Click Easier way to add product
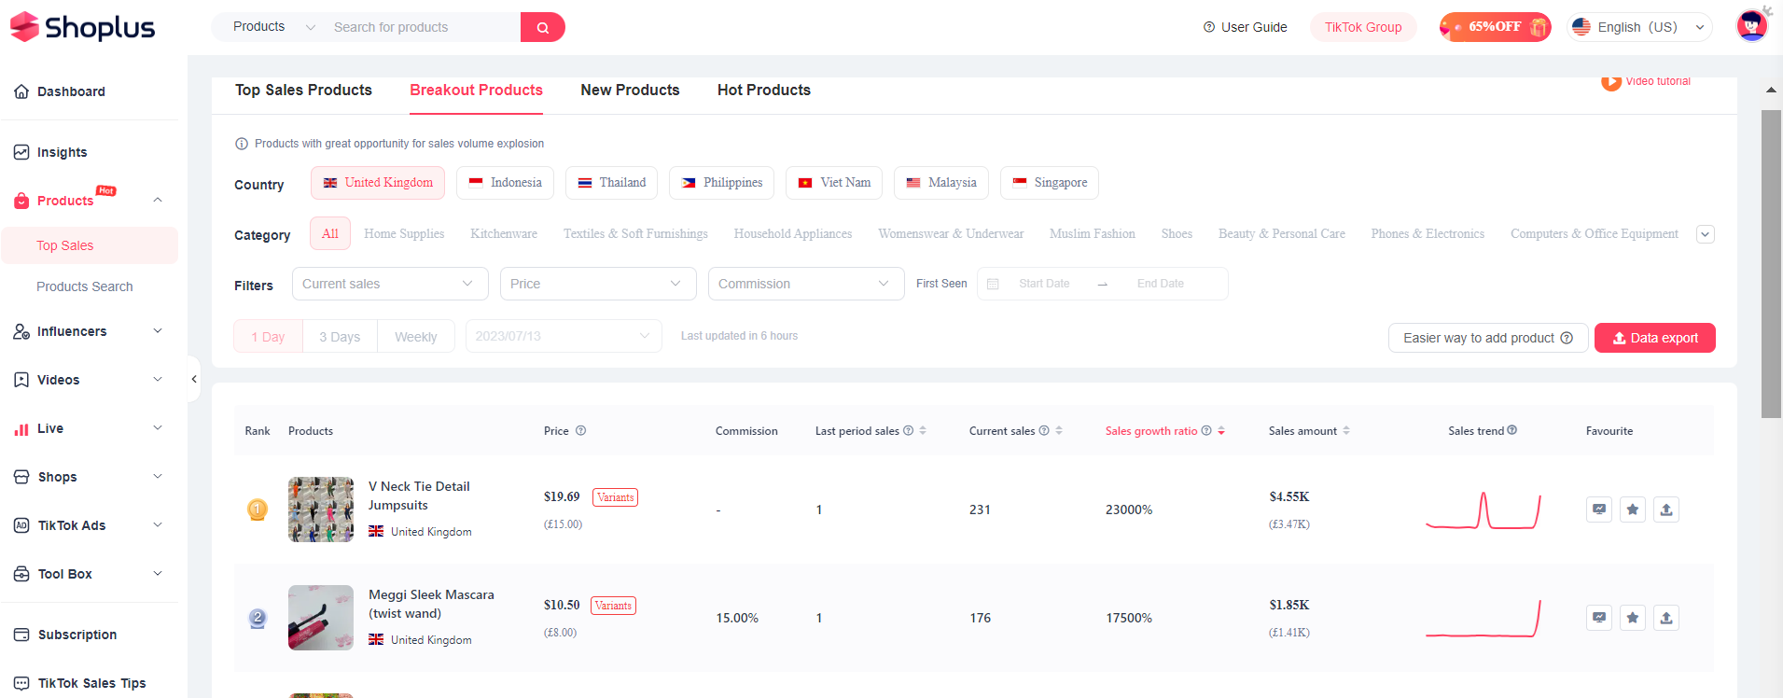The image size is (1783, 698). 1488,338
